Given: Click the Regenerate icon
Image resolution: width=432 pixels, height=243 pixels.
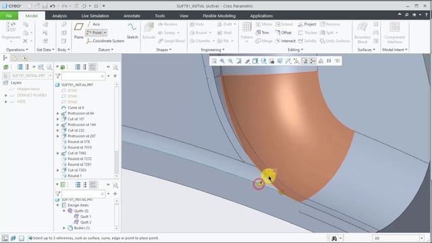Looking at the screenshot, I should [x=11, y=27].
